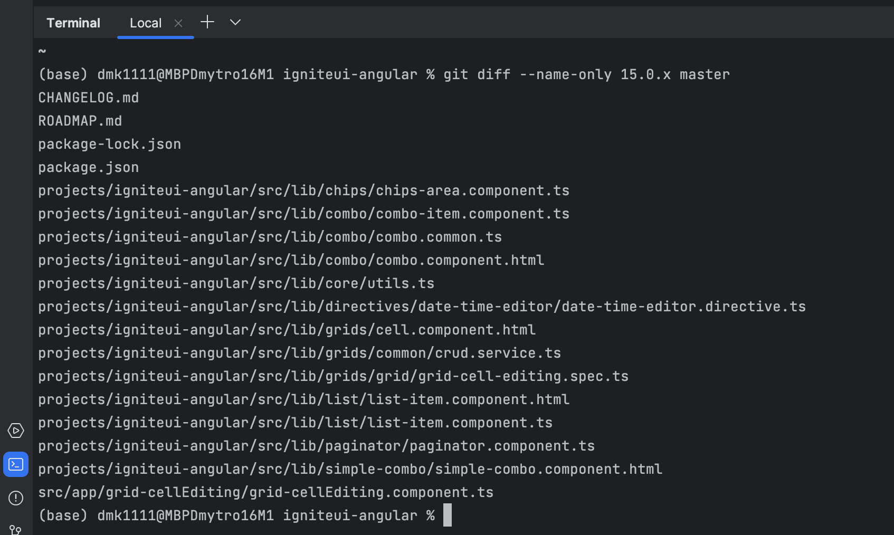Select the Terminal tool window icon

coord(15,464)
